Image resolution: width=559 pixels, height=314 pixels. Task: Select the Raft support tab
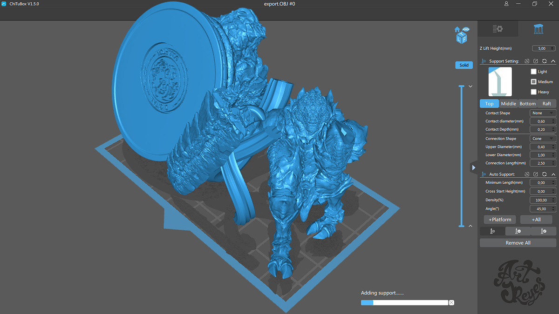pyautogui.click(x=547, y=104)
